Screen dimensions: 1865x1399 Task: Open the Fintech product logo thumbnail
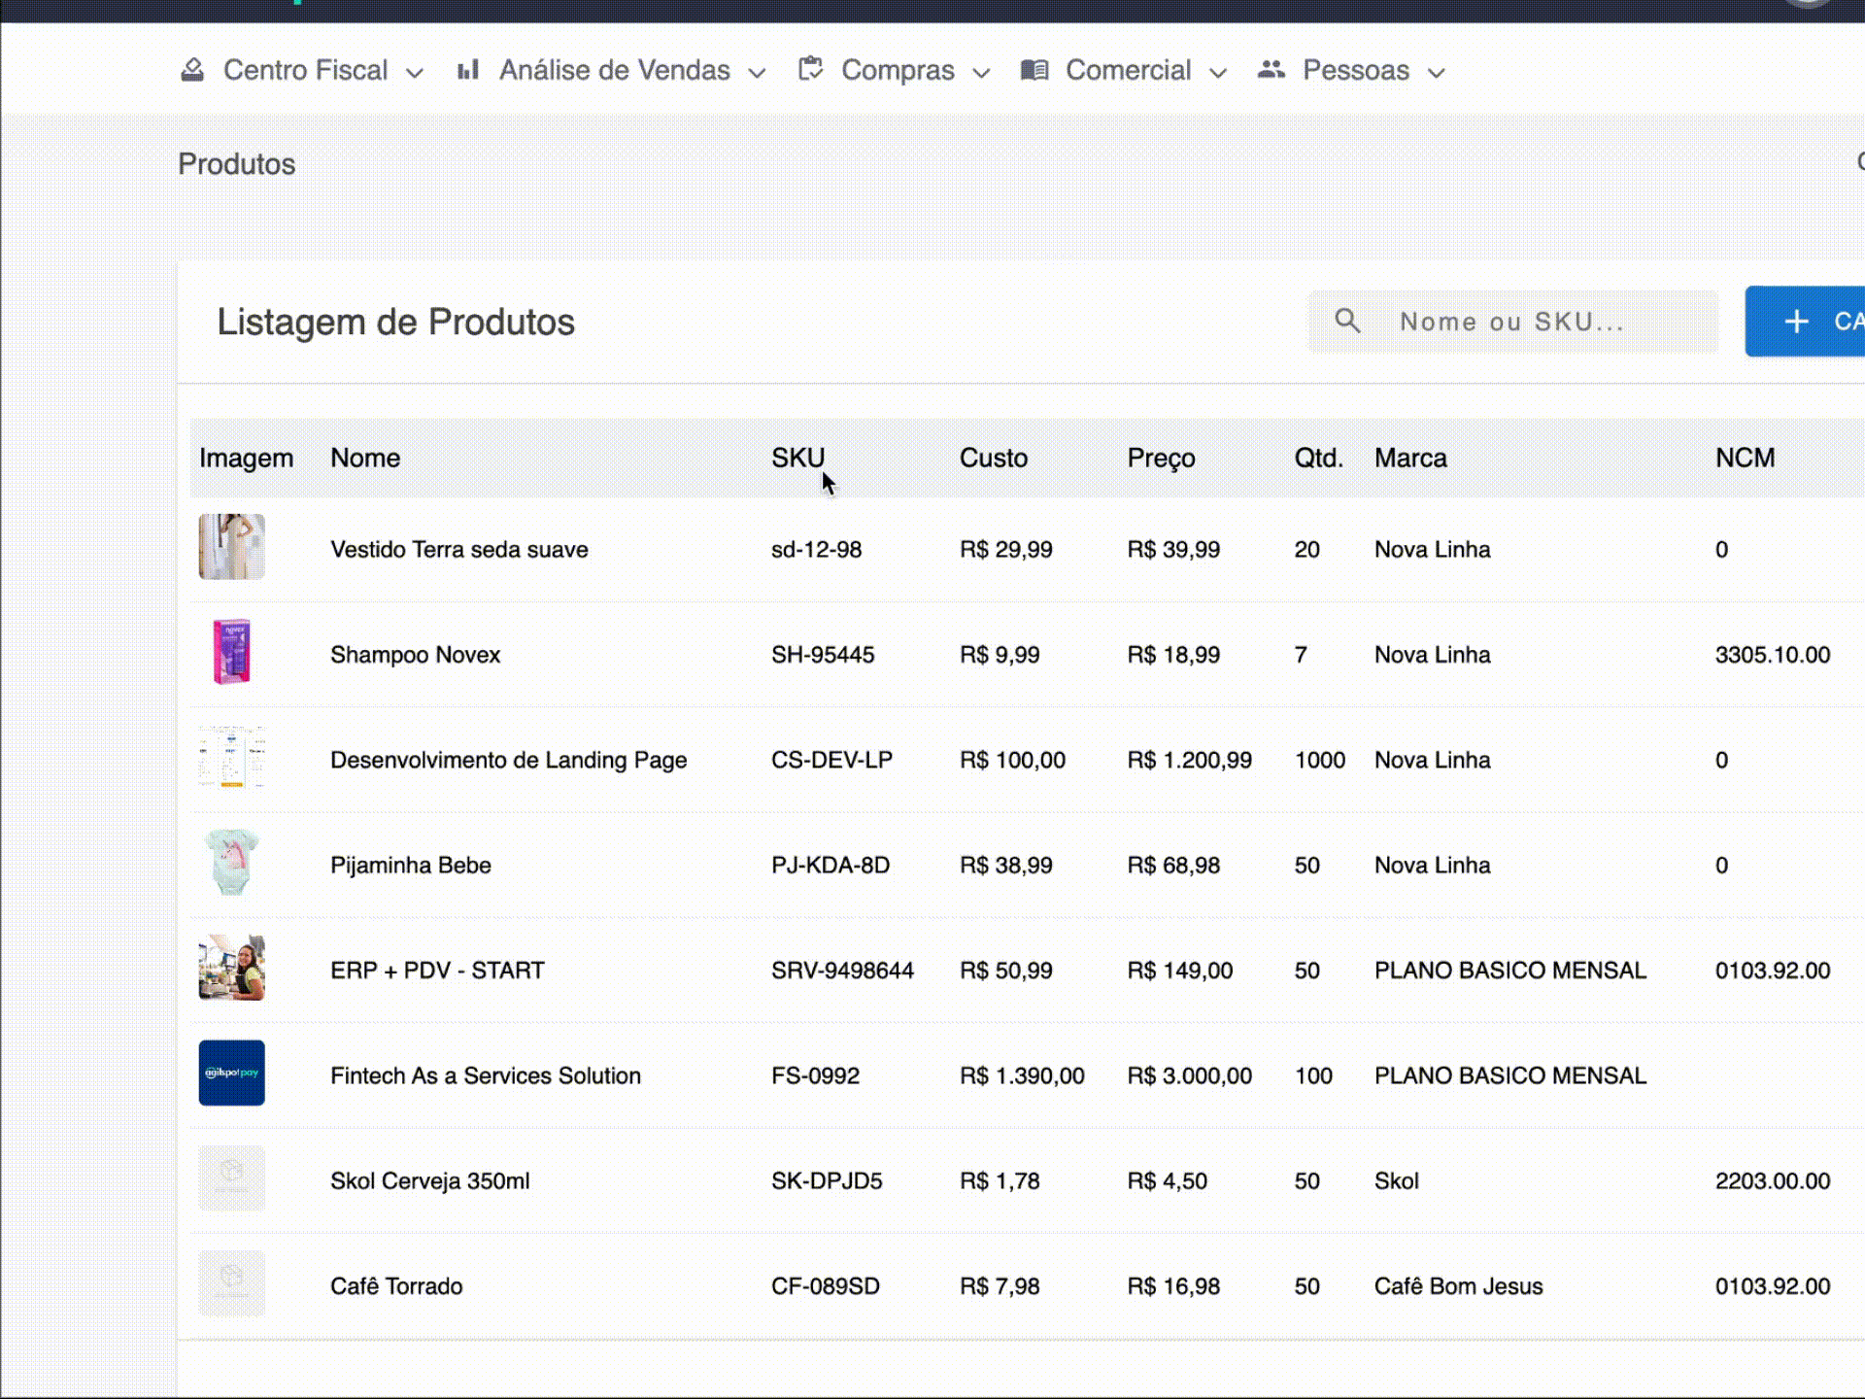(231, 1074)
